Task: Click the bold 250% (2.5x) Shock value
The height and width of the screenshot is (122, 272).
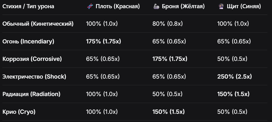Action: [x=234, y=77]
